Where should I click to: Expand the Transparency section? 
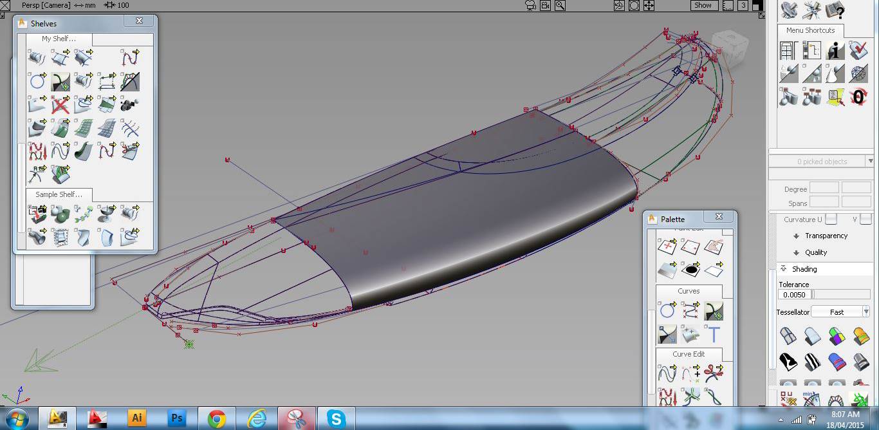pyautogui.click(x=826, y=236)
